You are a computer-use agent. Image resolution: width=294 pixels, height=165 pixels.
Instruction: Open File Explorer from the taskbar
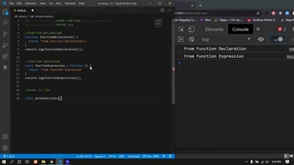pos(44,162)
